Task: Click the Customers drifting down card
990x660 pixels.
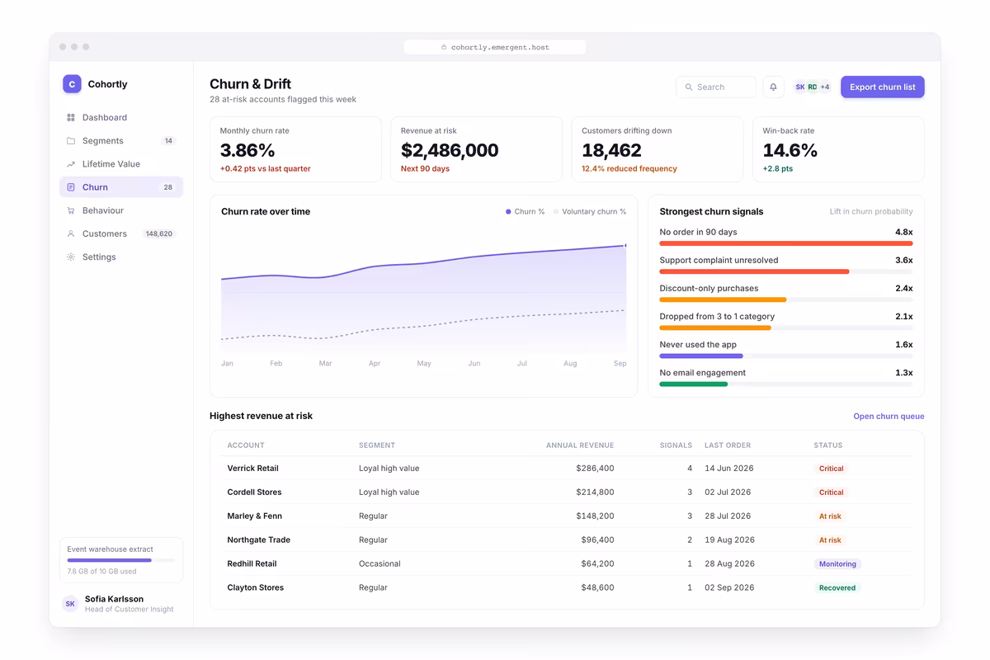Action: tap(658, 149)
